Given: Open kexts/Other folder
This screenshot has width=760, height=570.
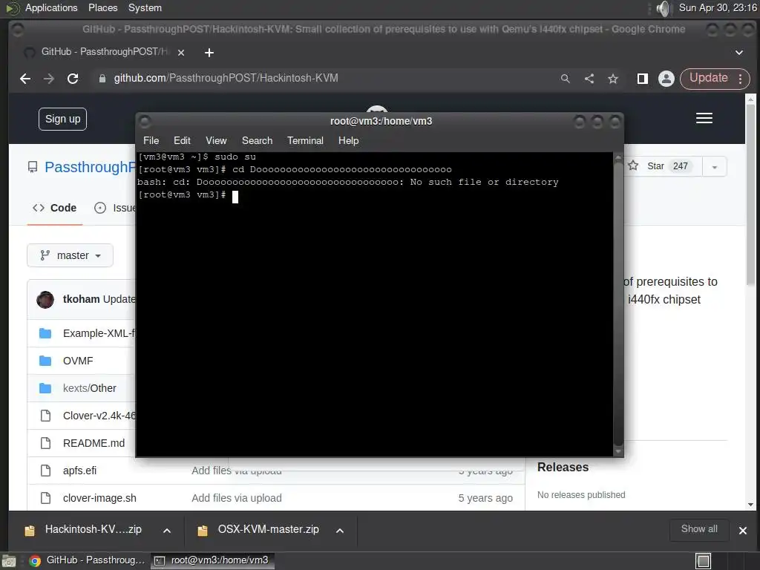Looking at the screenshot, I should 90,388.
